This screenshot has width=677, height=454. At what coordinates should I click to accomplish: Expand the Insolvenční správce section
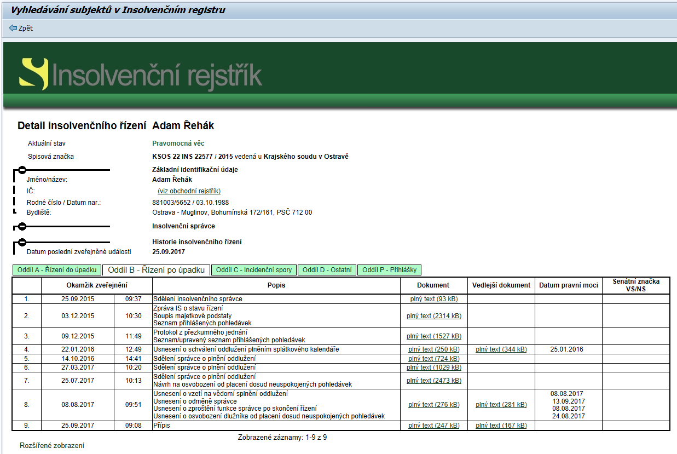pos(21,226)
